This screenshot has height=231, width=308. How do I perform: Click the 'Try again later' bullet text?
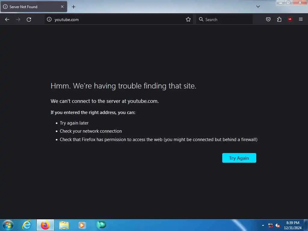pyautogui.click(x=74, y=123)
